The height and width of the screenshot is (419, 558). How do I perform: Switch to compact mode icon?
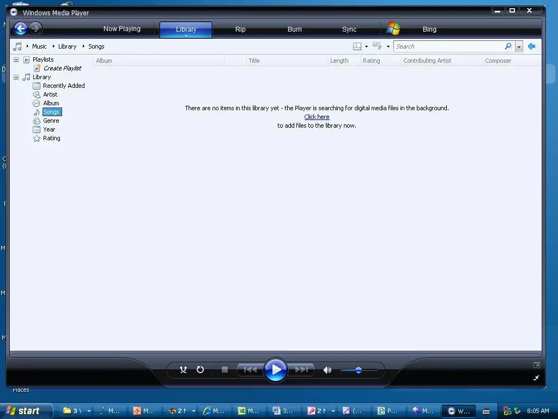[x=536, y=378]
